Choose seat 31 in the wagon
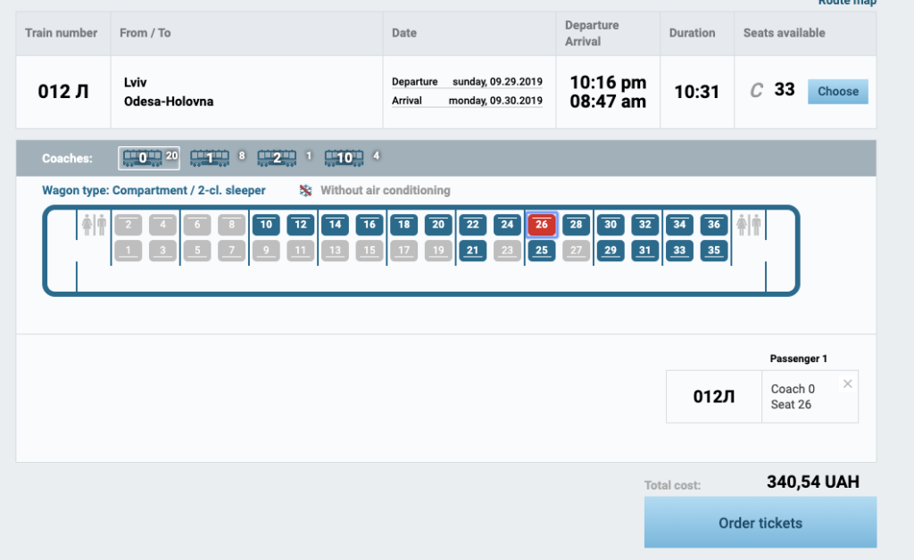The image size is (914, 560). [x=645, y=251]
